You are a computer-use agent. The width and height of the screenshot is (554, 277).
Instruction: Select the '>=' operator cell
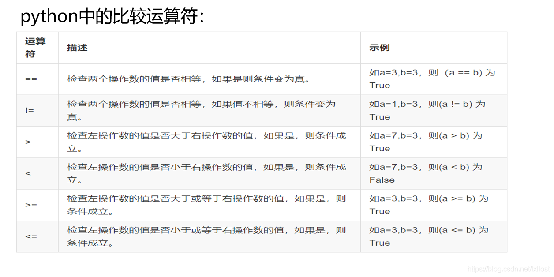pyautogui.click(x=37, y=205)
